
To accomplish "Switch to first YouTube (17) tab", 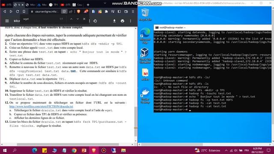I will [x=6, y=5].
